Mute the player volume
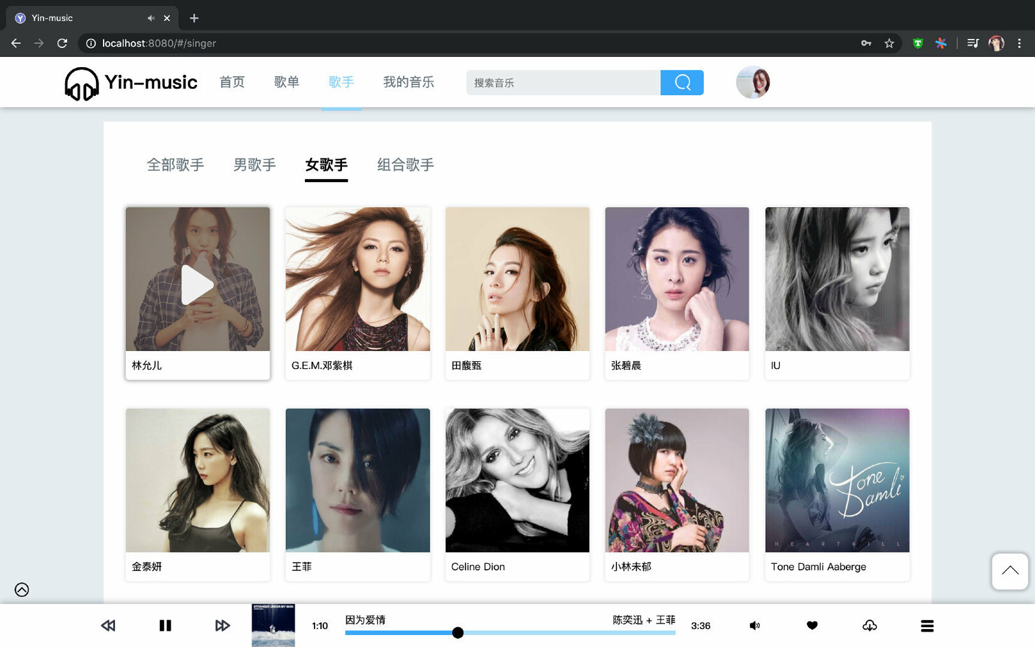The image size is (1035, 647). [x=754, y=625]
